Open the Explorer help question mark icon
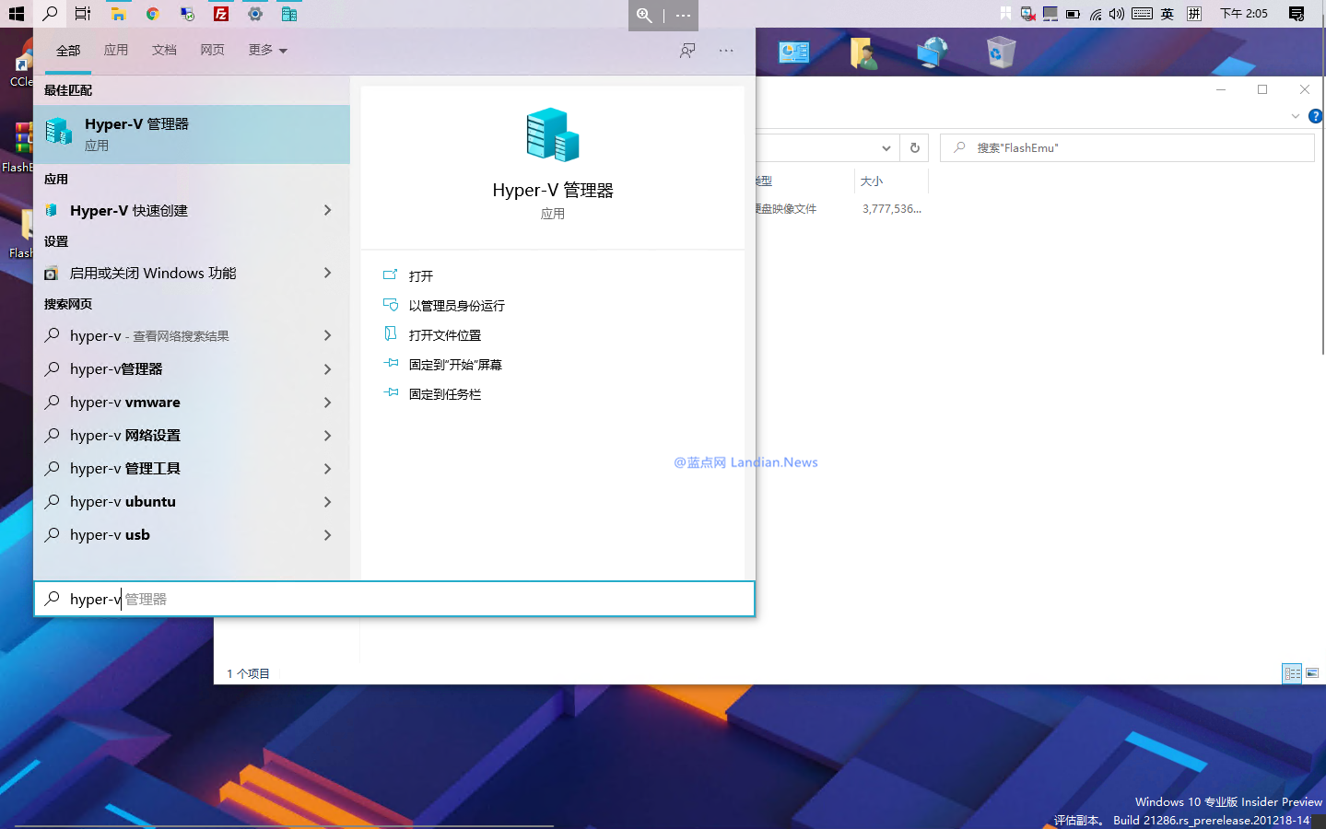The height and width of the screenshot is (829, 1326). click(1316, 116)
